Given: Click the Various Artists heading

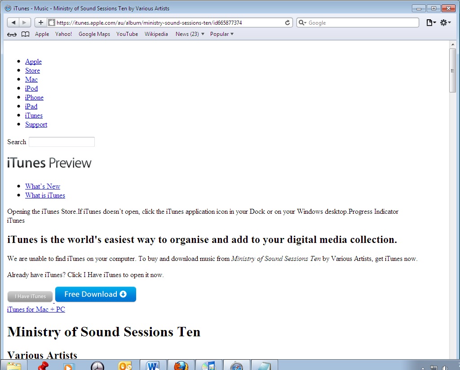Looking at the screenshot, I should coord(42,355).
